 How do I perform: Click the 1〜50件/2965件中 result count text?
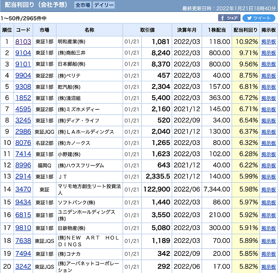coord(24,18)
